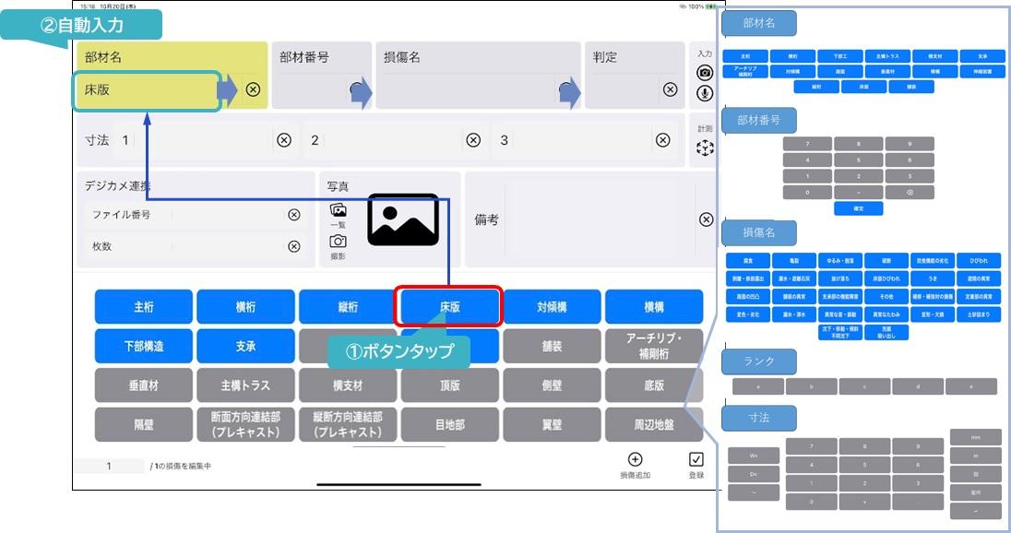Tap the 計測 measurement icon
Image resolution: width=1011 pixels, height=533 pixels.
705,148
